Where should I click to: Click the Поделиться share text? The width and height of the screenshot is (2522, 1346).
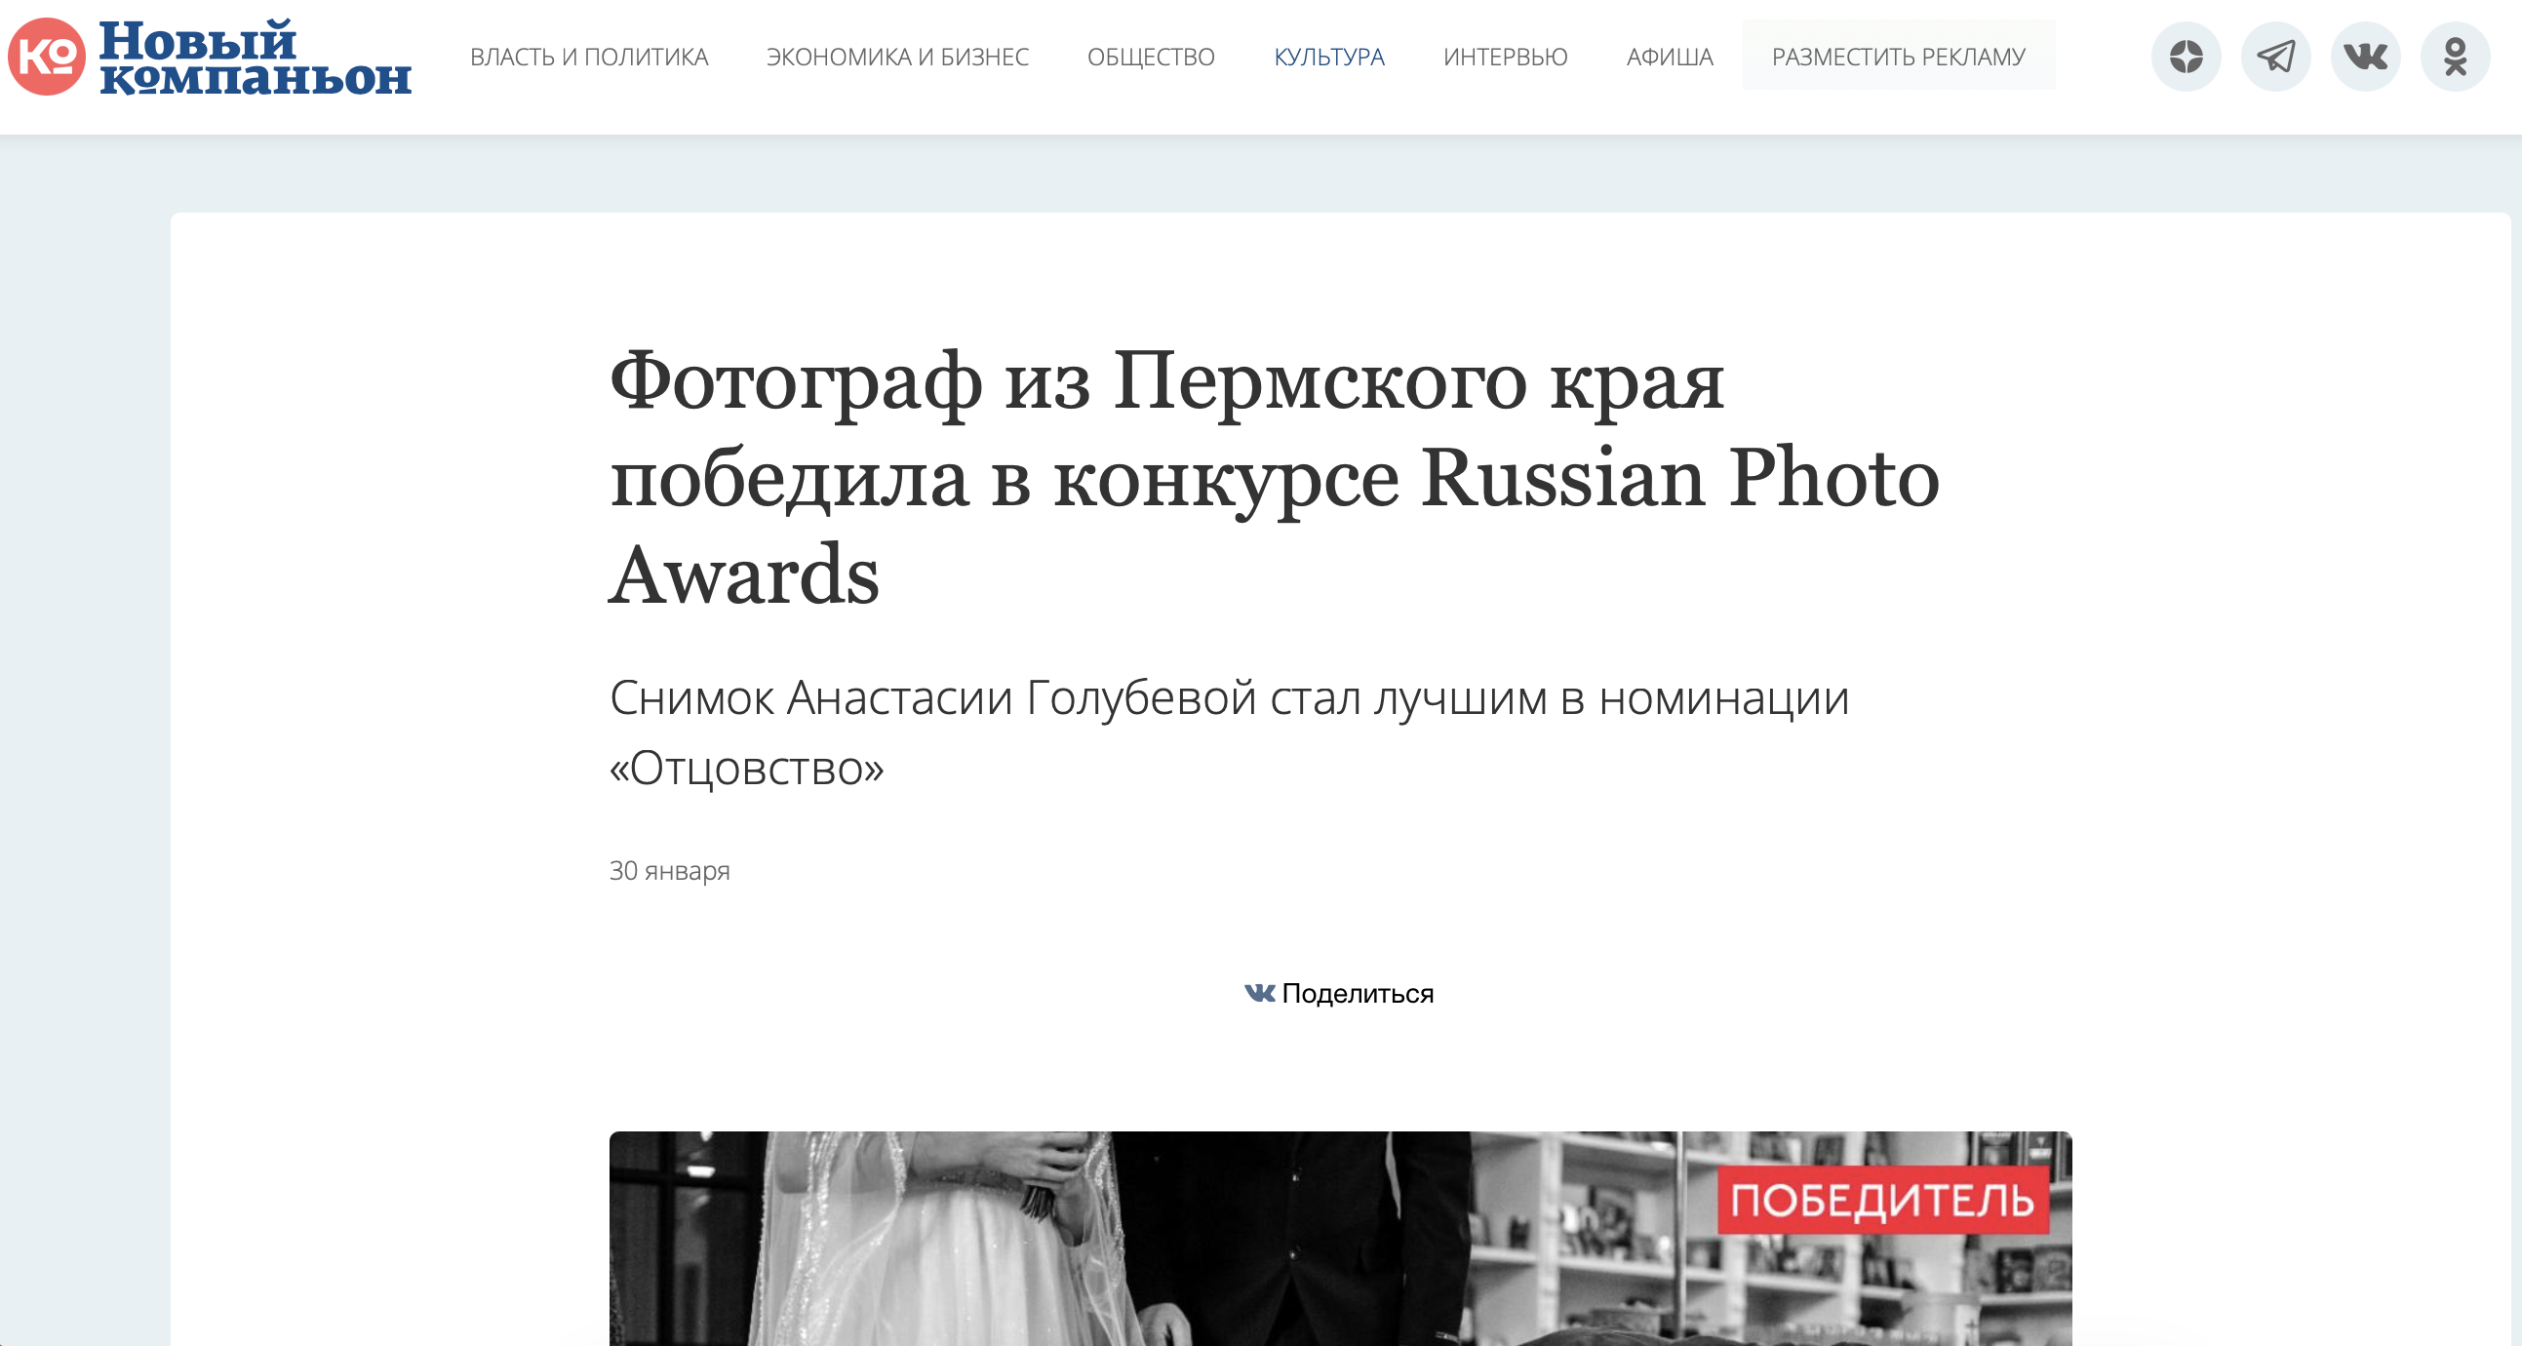click(x=1357, y=994)
